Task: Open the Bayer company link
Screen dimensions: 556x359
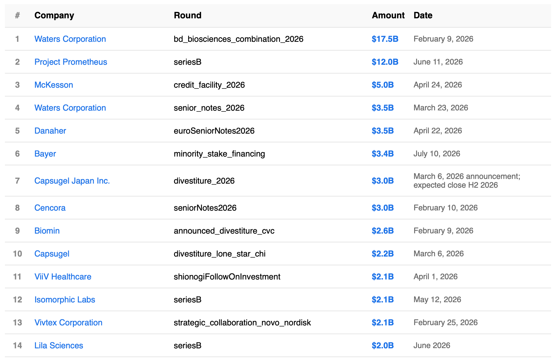Action: (45, 154)
